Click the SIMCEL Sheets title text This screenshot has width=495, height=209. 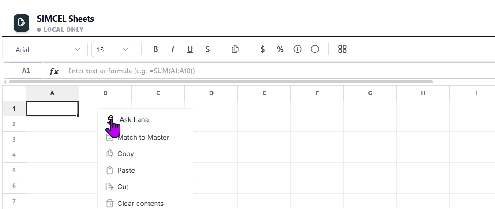tap(65, 19)
